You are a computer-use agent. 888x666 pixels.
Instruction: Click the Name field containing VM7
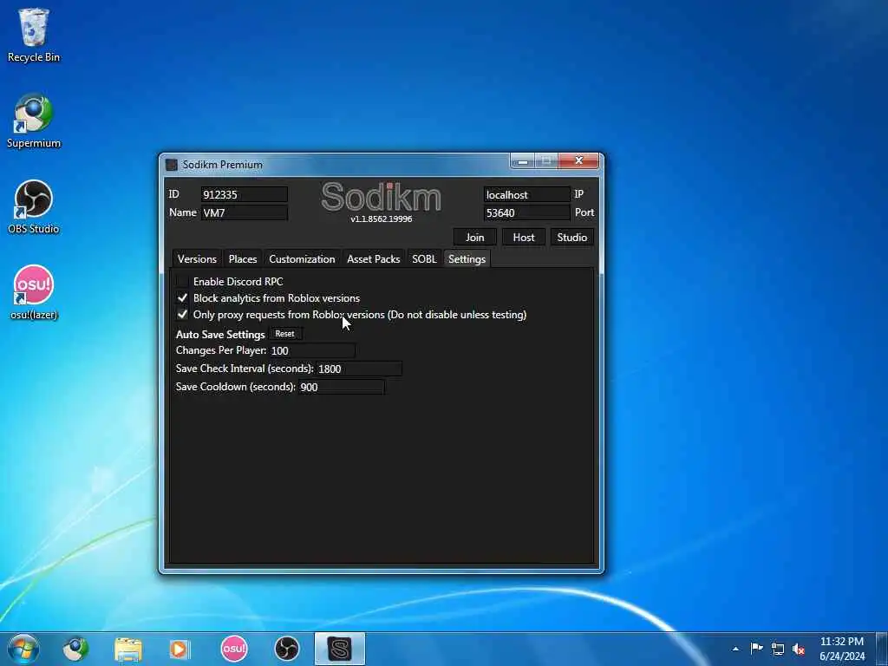[x=244, y=213]
